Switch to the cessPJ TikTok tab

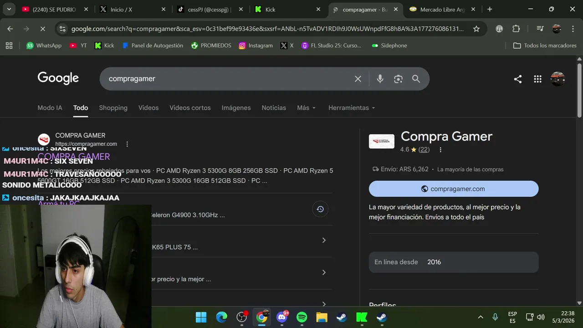[x=210, y=9]
